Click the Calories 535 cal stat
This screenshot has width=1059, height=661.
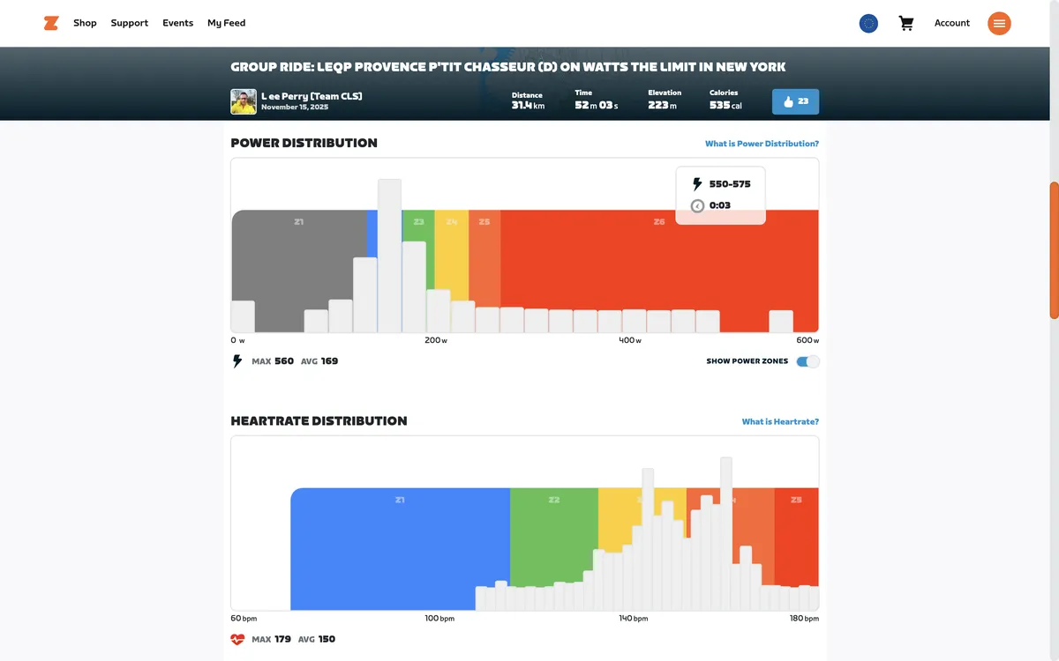pos(725,100)
